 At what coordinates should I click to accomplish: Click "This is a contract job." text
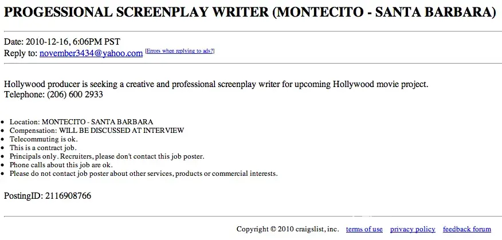[x=43, y=148]
